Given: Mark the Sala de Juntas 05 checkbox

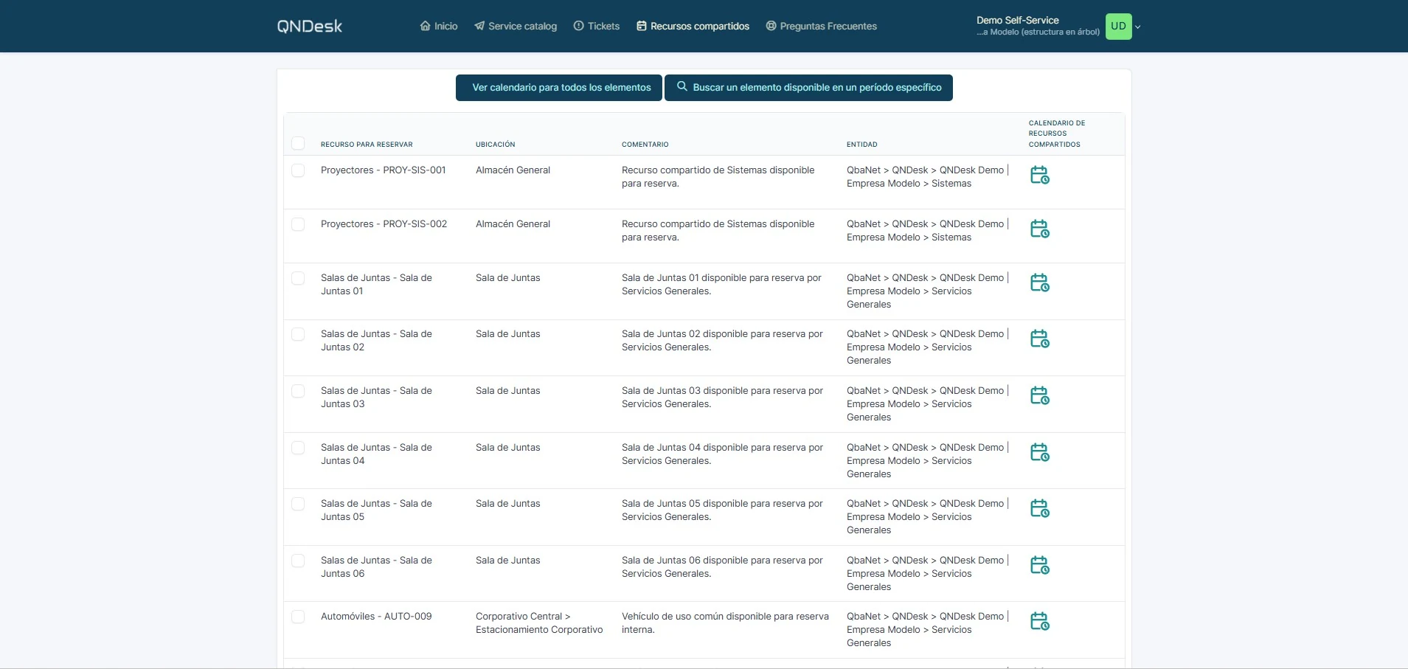Looking at the screenshot, I should [298, 504].
